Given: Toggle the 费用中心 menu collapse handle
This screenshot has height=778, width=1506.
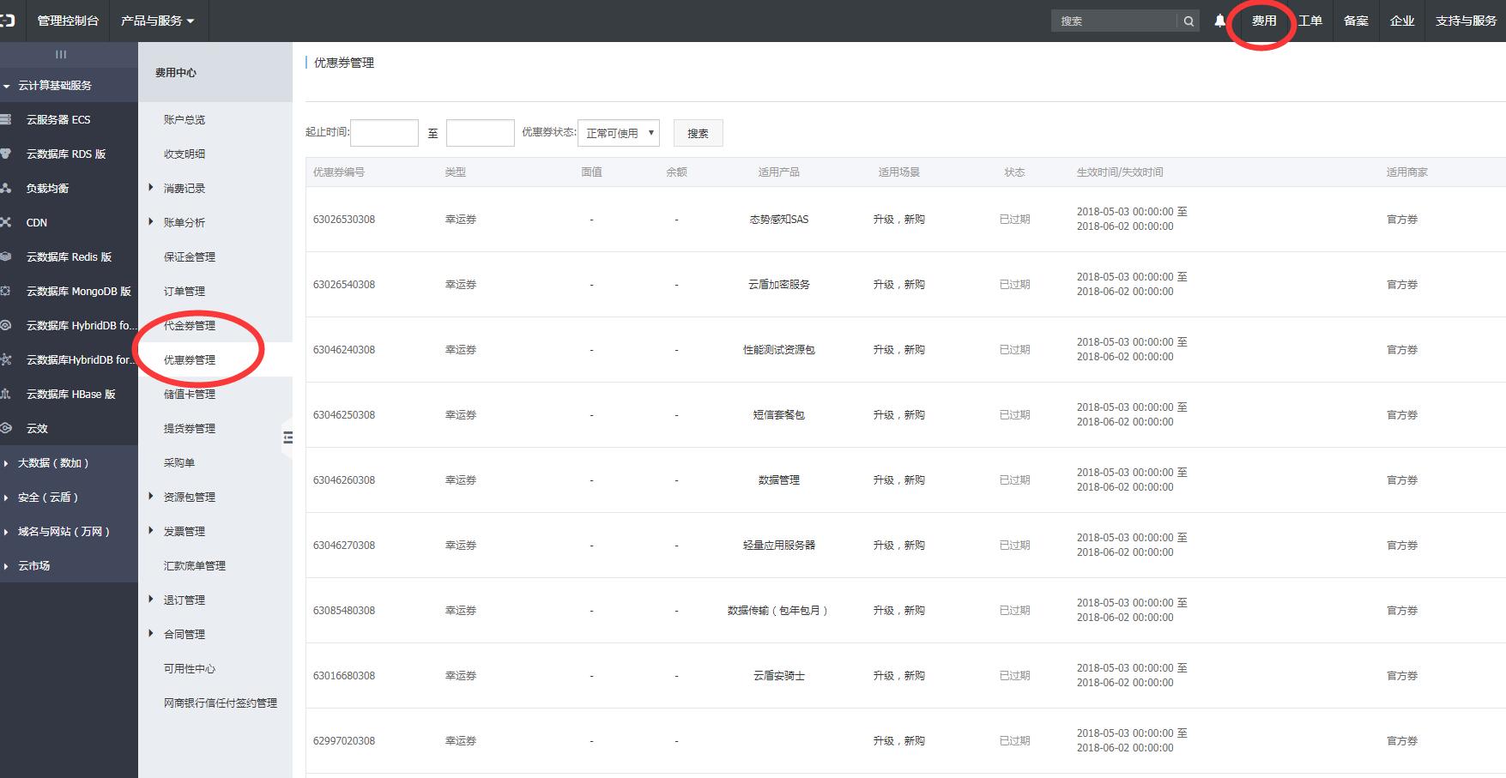Looking at the screenshot, I should 287,437.
